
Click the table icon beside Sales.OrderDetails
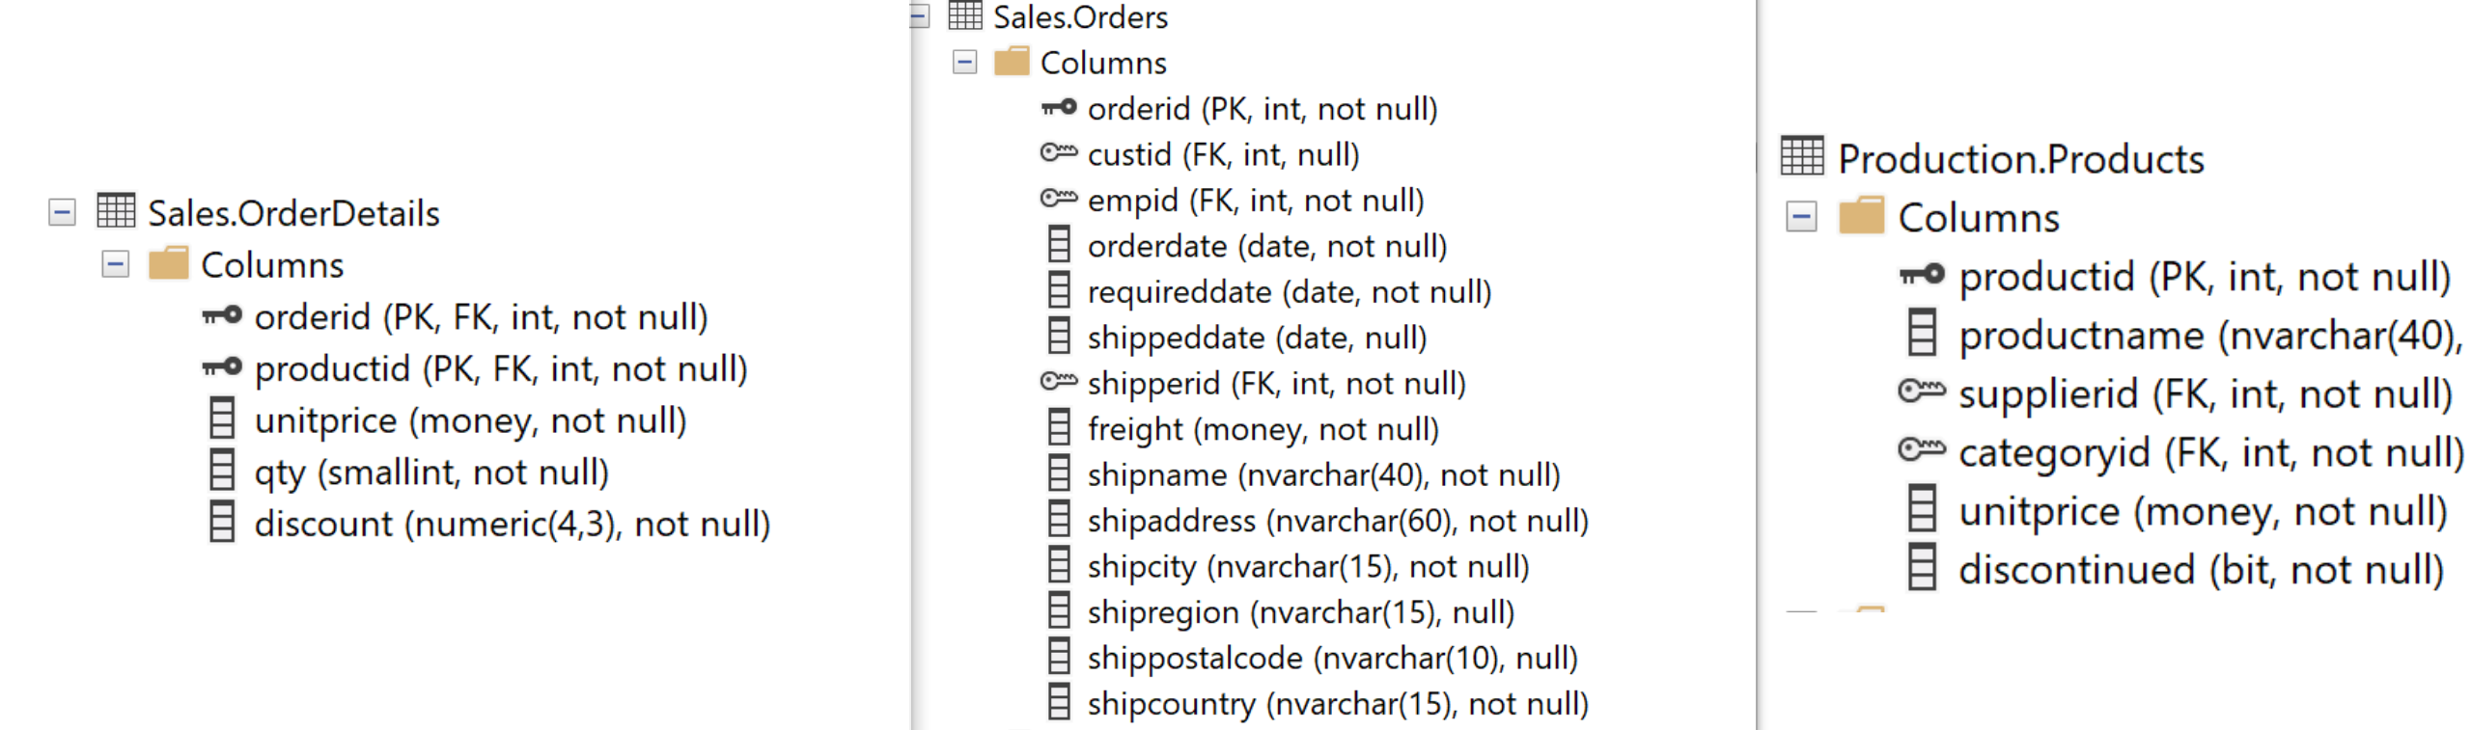pyautogui.click(x=115, y=211)
